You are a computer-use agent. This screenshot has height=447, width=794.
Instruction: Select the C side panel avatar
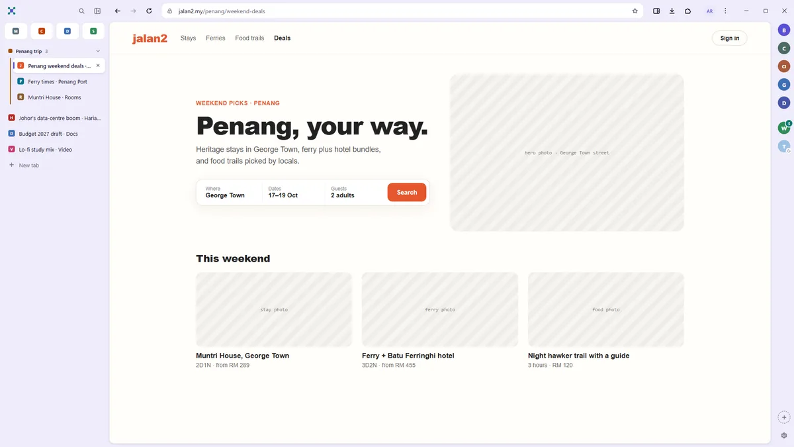(784, 48)
